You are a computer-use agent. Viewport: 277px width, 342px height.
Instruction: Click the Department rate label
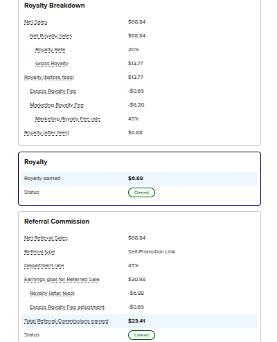(x=44, y=266)
